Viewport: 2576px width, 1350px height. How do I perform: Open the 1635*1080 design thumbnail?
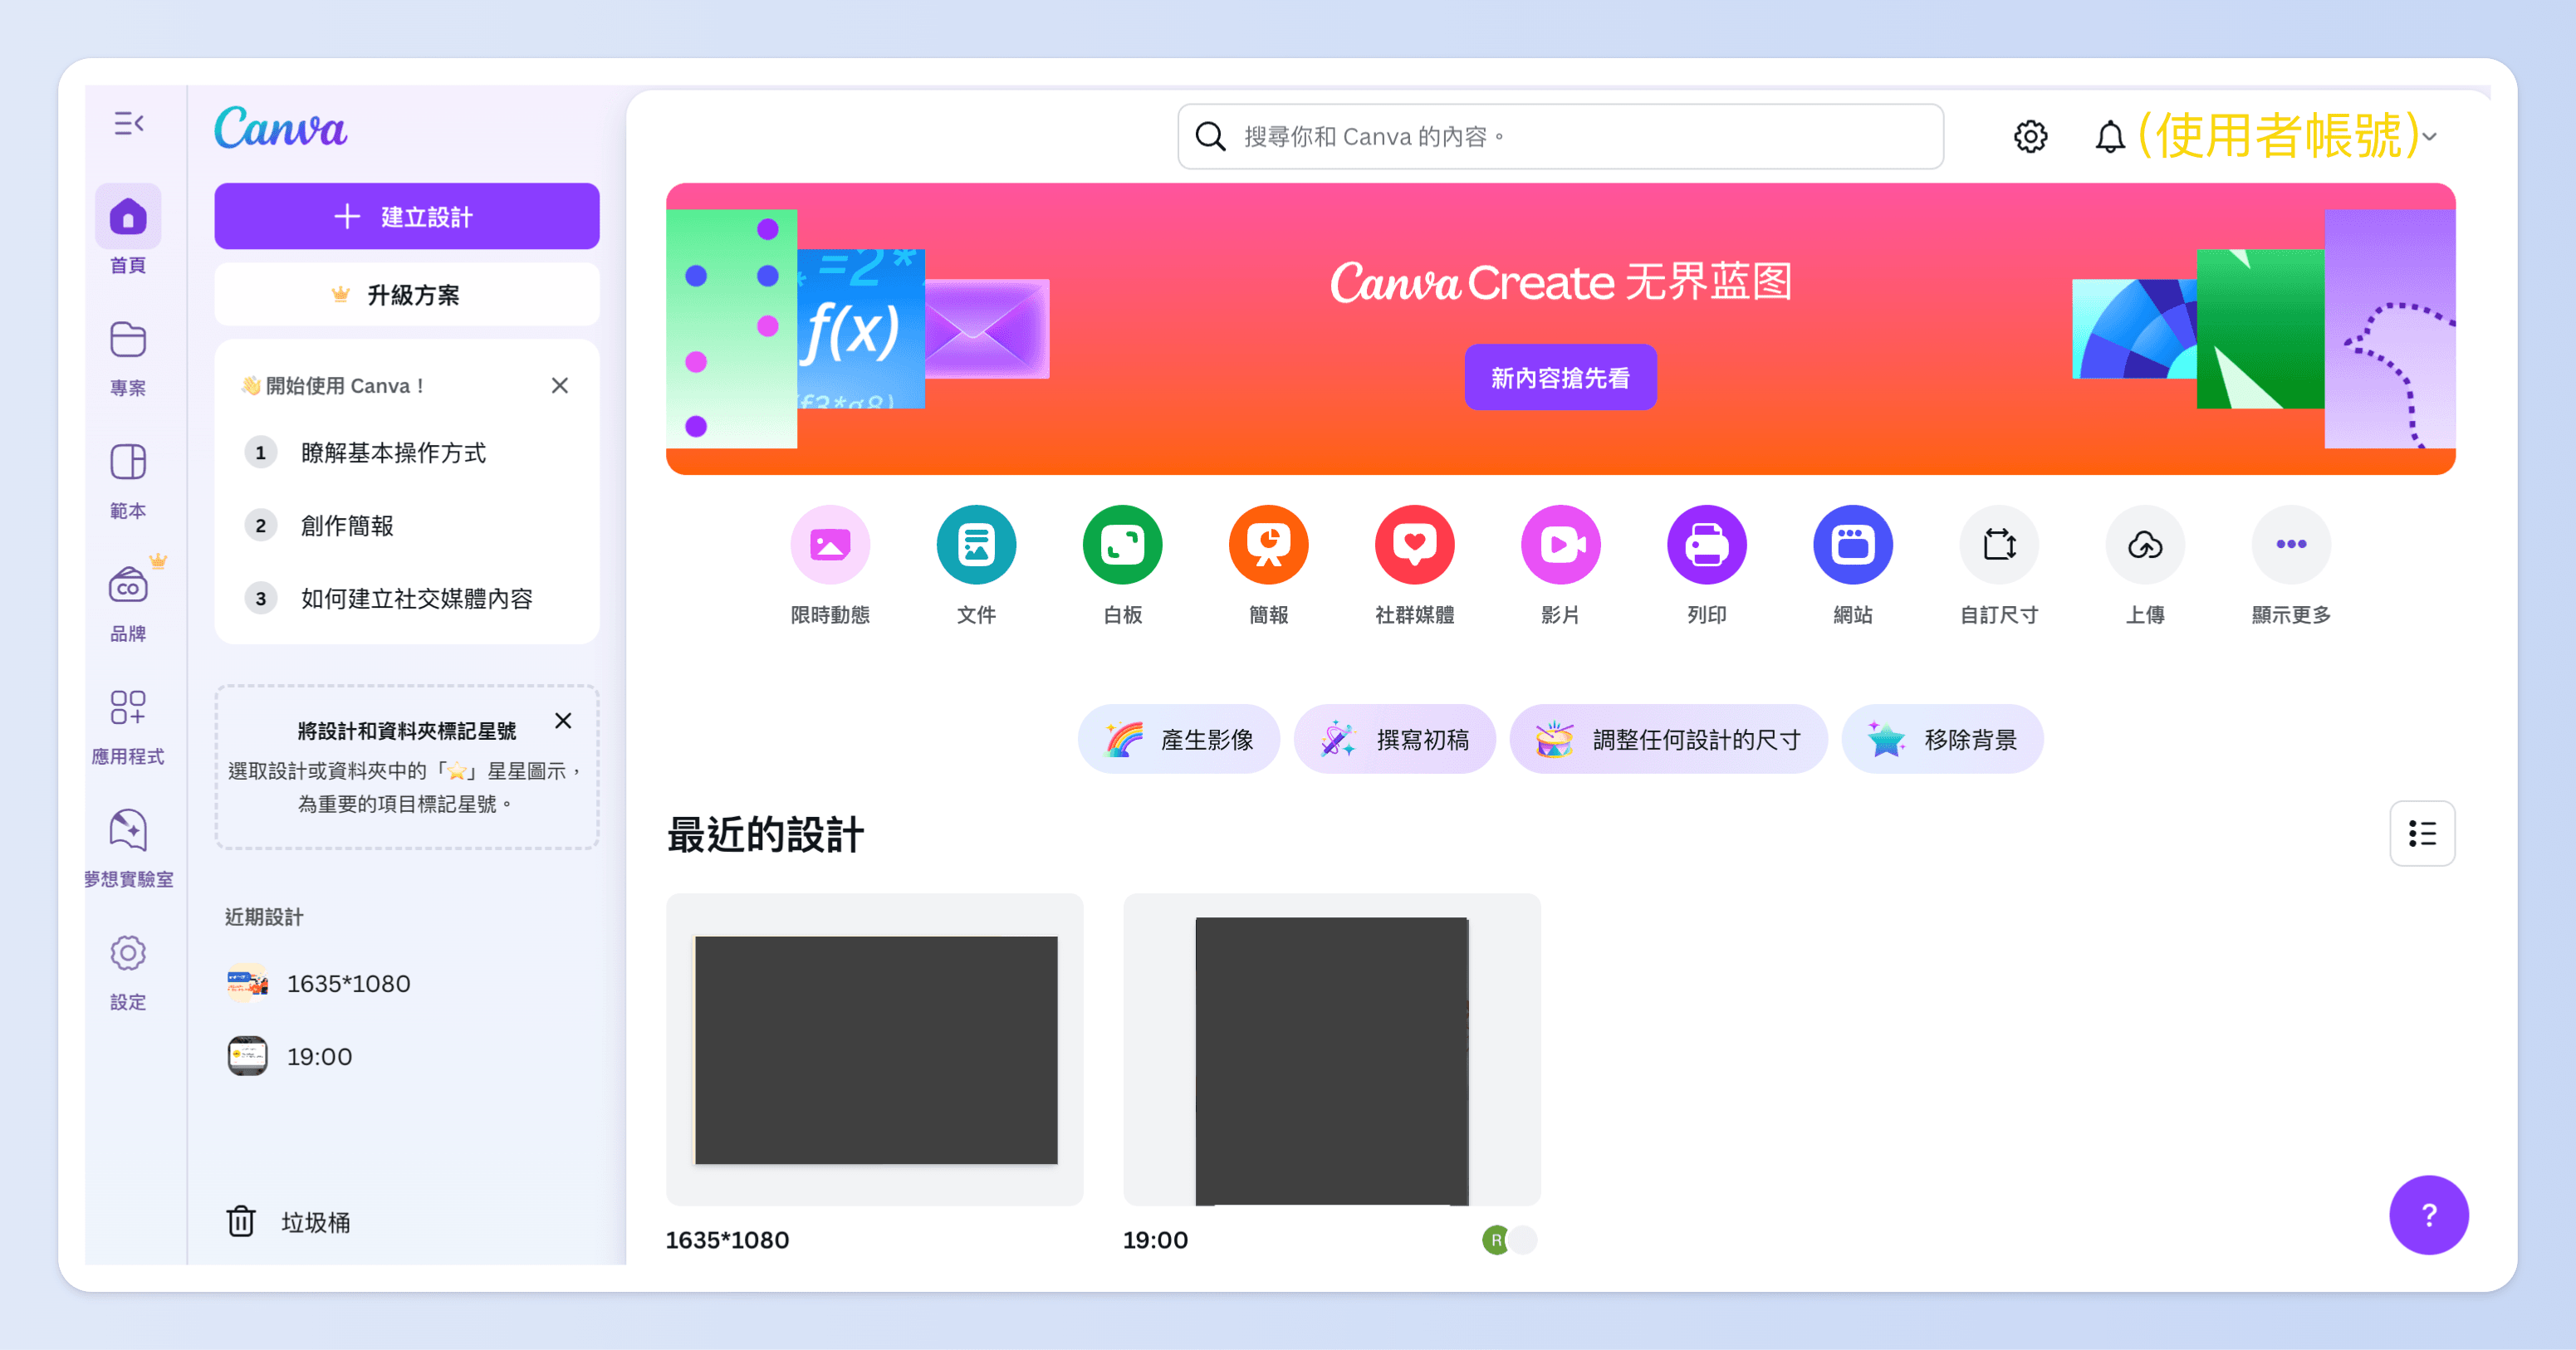(x=874, y=1049)
